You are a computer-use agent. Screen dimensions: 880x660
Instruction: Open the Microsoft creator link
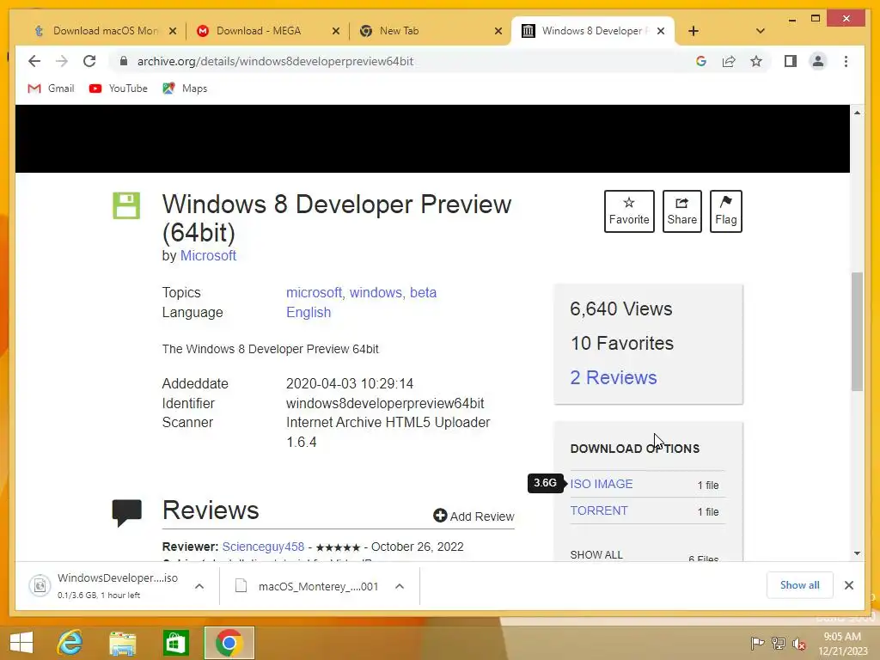208,255
